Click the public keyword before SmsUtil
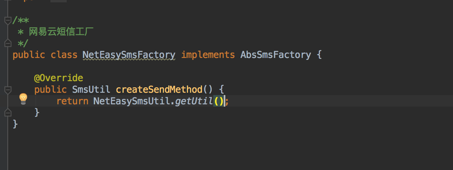453x170 pixels. coord(50,90)
